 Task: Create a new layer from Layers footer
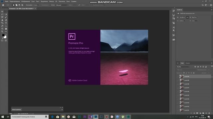[x=206, y=113]
